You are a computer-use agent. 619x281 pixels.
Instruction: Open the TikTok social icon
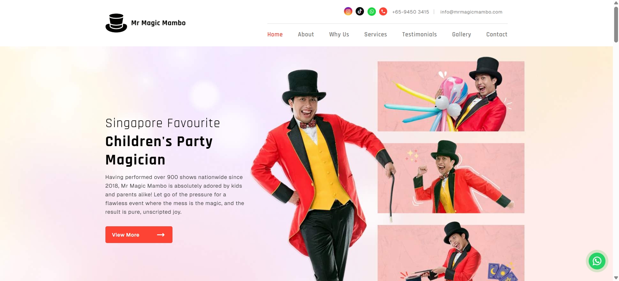click(x=360, y=12)
